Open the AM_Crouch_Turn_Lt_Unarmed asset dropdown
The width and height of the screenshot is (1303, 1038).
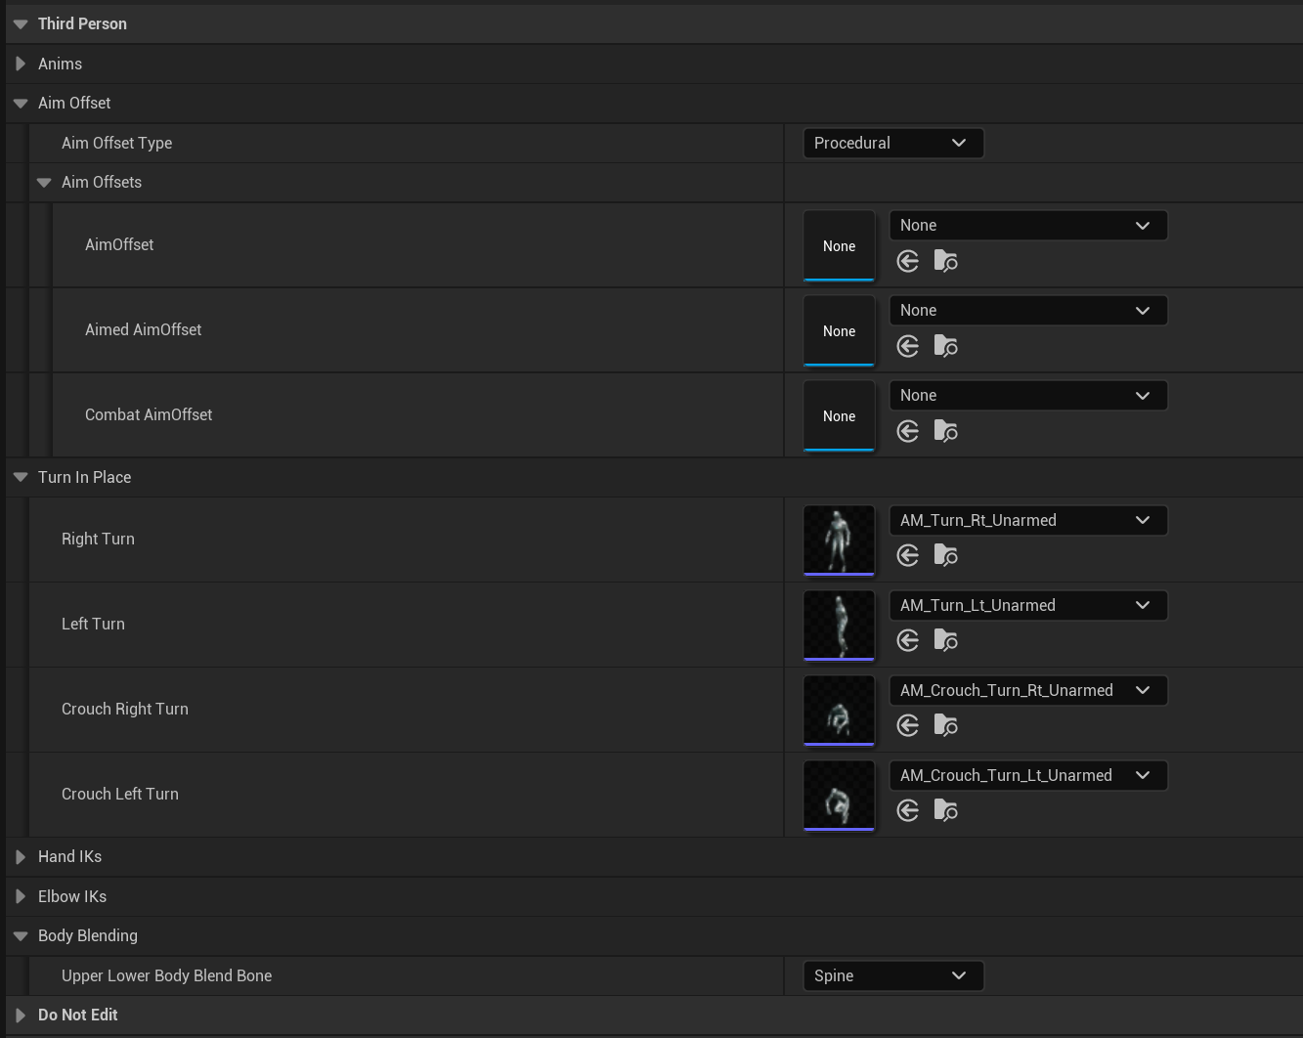[x=1027, y=775]
